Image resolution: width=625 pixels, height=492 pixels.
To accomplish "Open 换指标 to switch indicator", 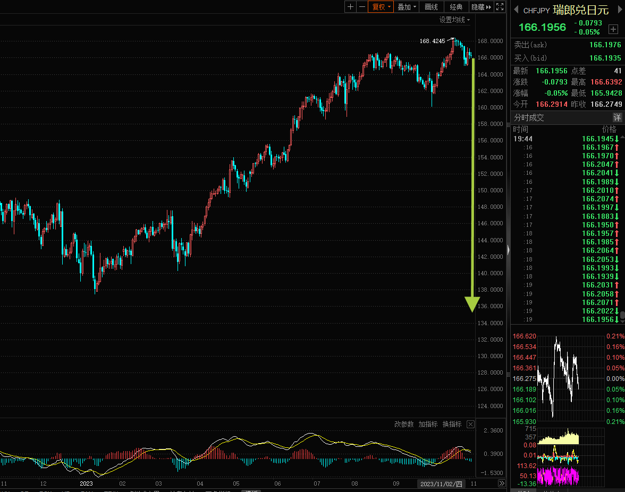I will coord(452,425).
